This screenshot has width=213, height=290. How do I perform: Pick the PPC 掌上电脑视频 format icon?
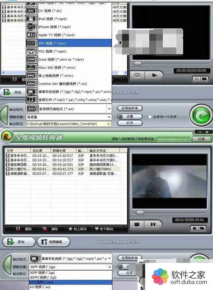coord(32,75)
